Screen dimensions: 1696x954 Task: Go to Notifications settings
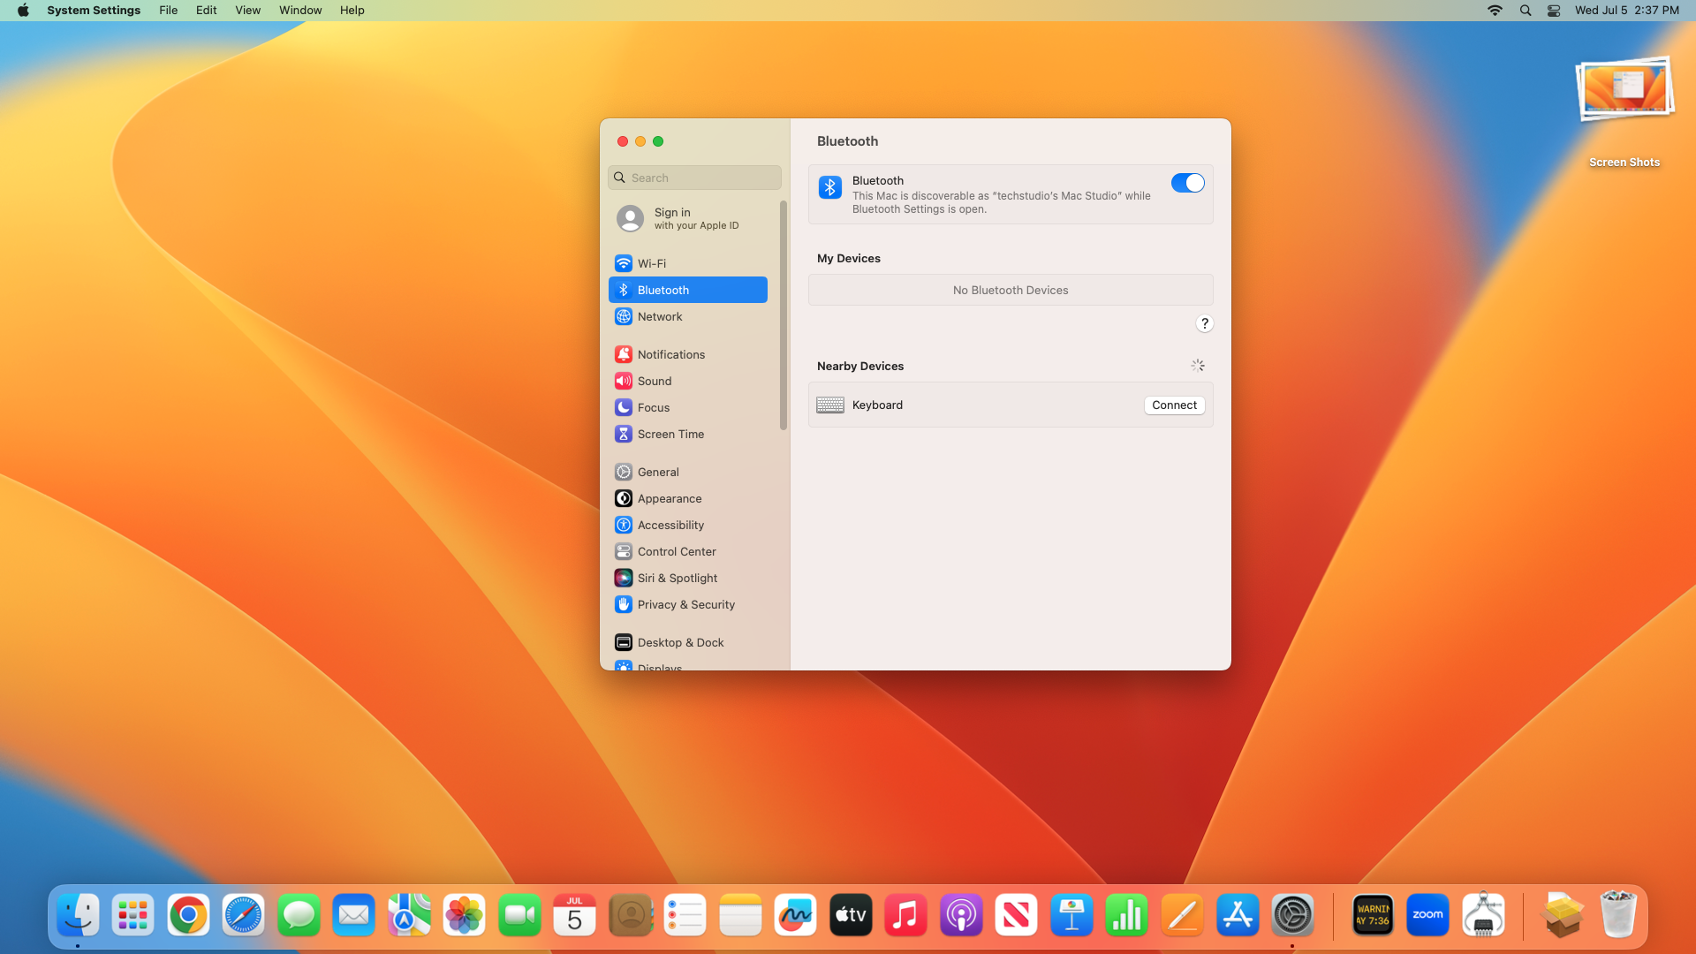[688, 354]
